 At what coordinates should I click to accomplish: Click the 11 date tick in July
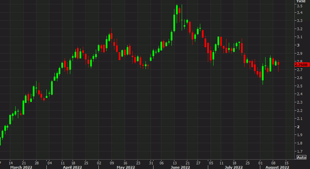[221, 163]
